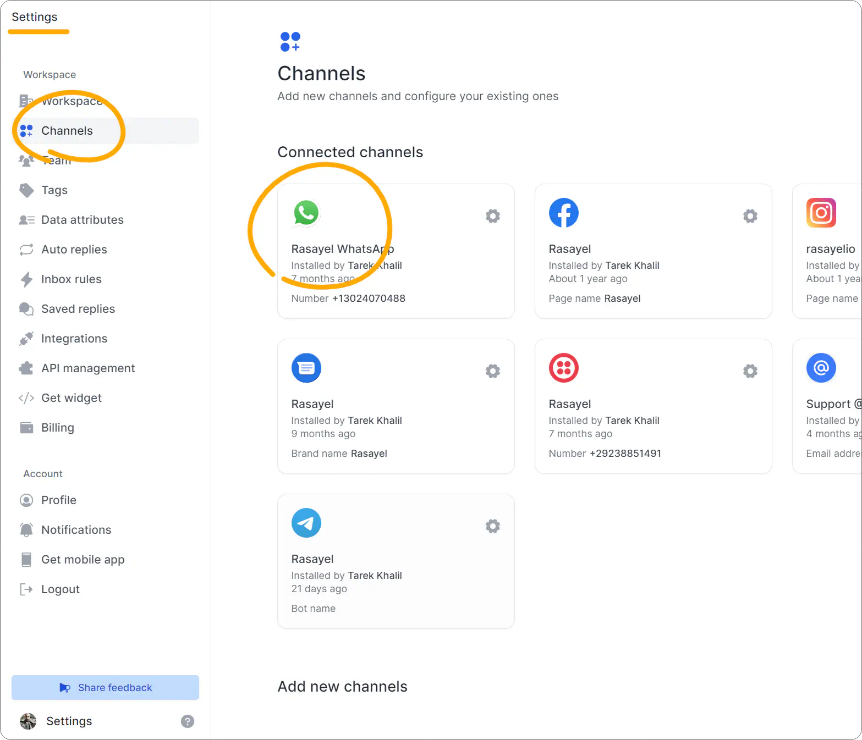
Task: Click the Saved replies chat icon
Action: point(26,309)
